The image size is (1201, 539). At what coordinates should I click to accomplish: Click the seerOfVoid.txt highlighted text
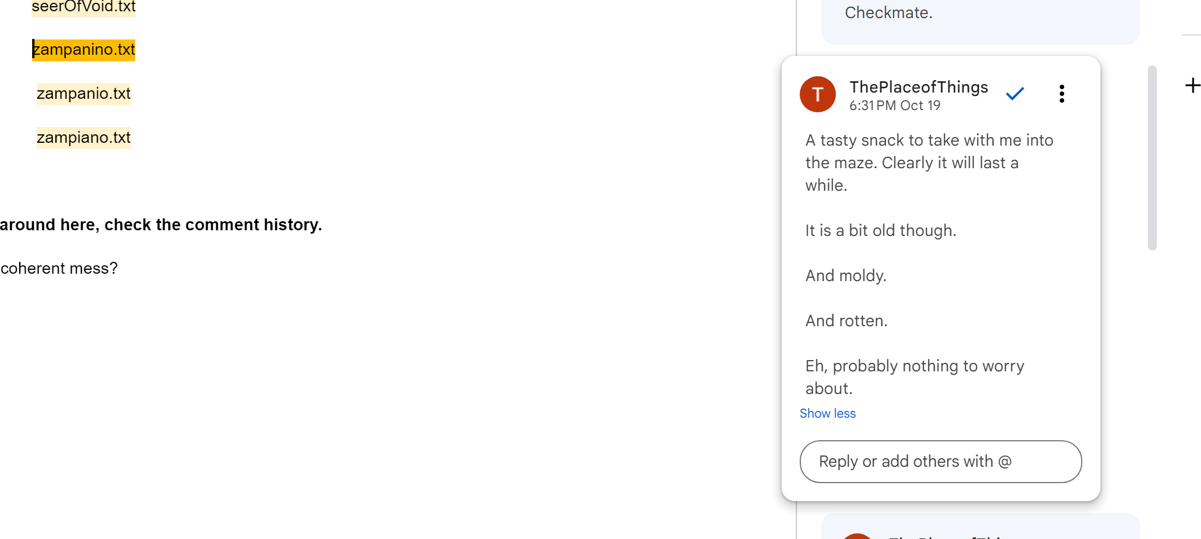84,7
